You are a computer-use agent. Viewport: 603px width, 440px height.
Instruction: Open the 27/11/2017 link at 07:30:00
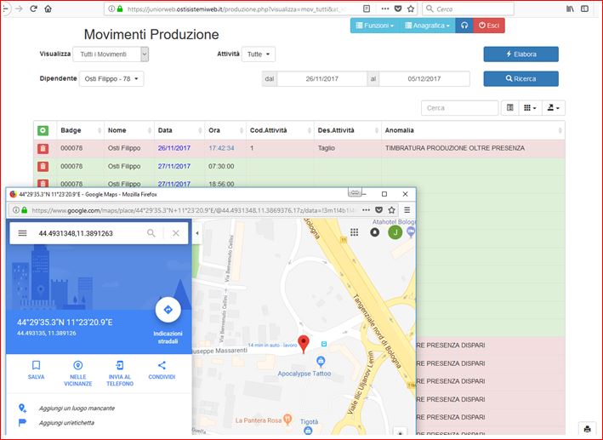(x=174, y=166)
